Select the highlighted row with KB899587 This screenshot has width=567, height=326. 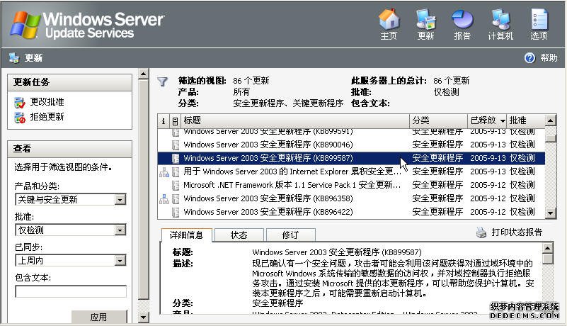coord(352,158)
